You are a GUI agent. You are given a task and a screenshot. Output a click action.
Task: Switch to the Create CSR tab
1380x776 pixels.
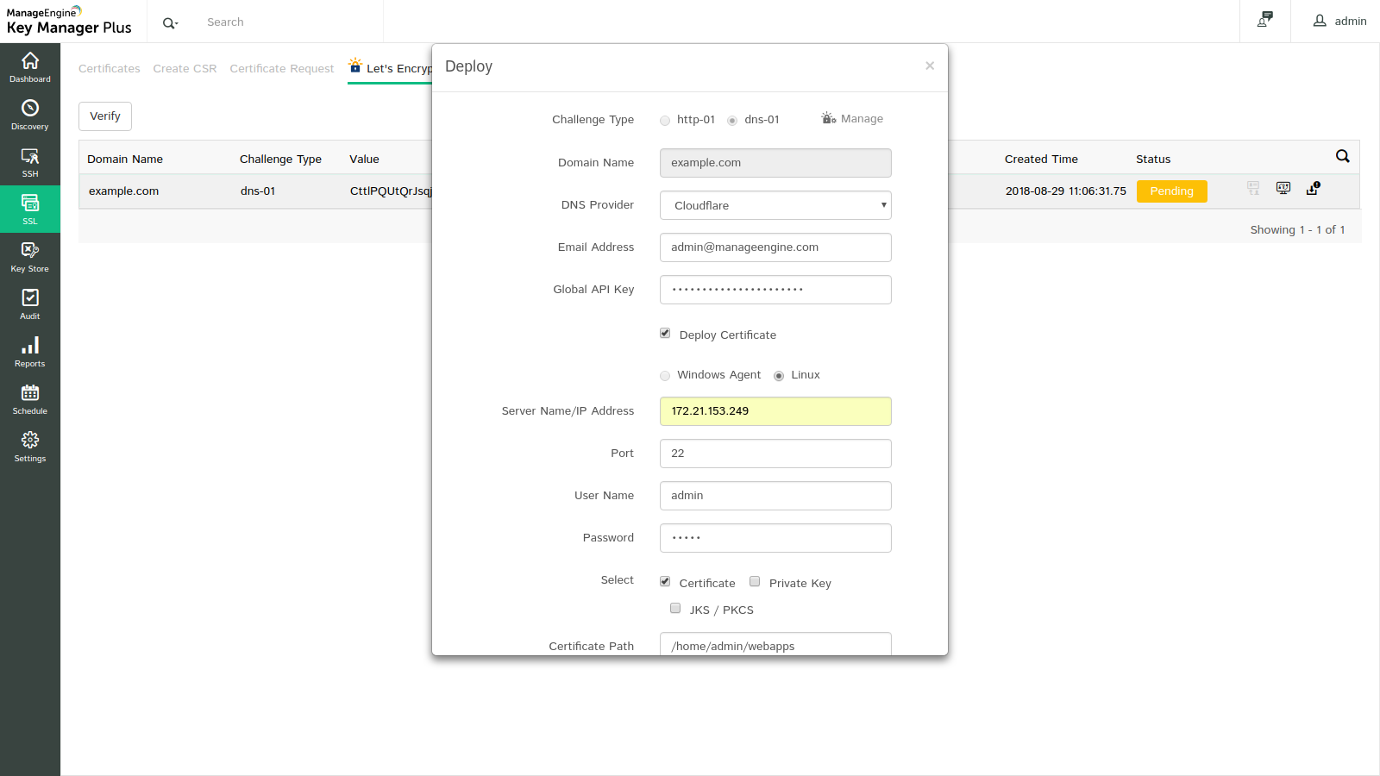pyautogui.click(x=185, y=69)
